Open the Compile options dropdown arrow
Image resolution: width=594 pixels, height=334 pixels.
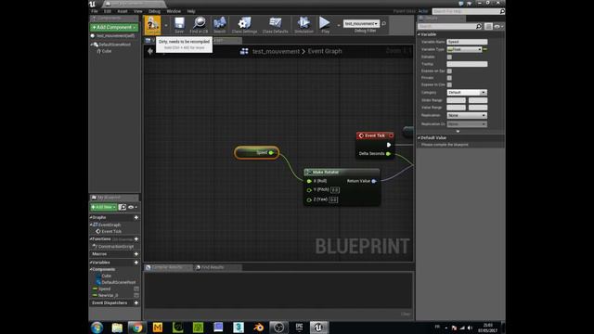pos(166,25)
